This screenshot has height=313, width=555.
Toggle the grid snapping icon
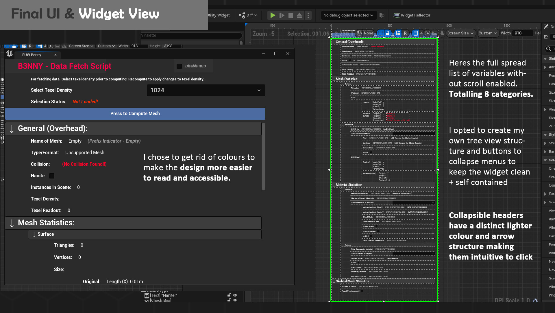click(x=415, y=33)
